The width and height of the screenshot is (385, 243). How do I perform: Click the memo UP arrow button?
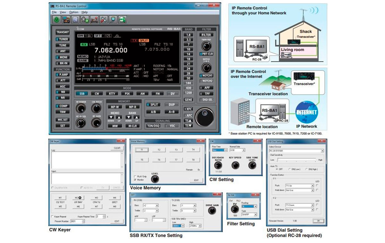119,118
